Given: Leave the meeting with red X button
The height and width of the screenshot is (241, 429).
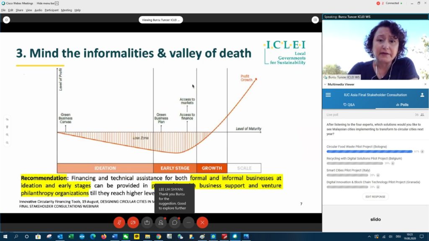Looking at the screenshot, I should tap(202, 223).
